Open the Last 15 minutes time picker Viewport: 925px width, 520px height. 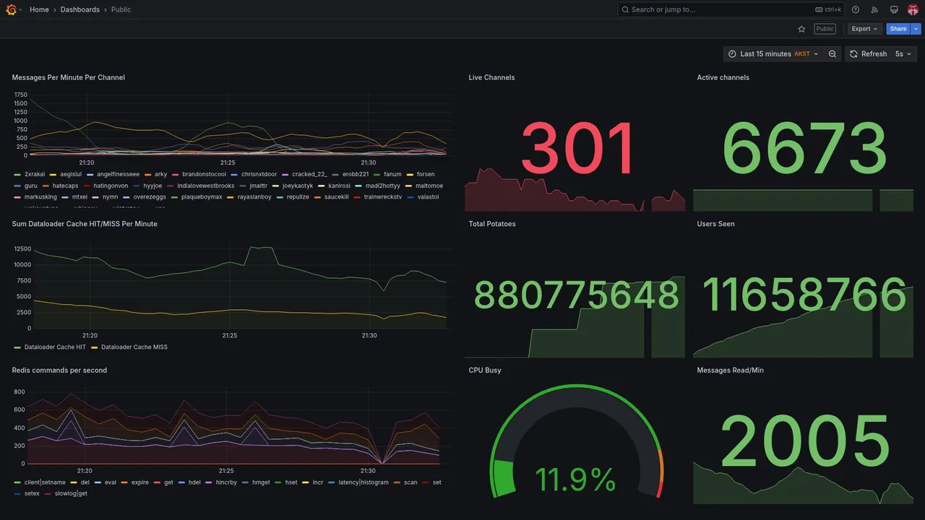(x=773, y=54)
